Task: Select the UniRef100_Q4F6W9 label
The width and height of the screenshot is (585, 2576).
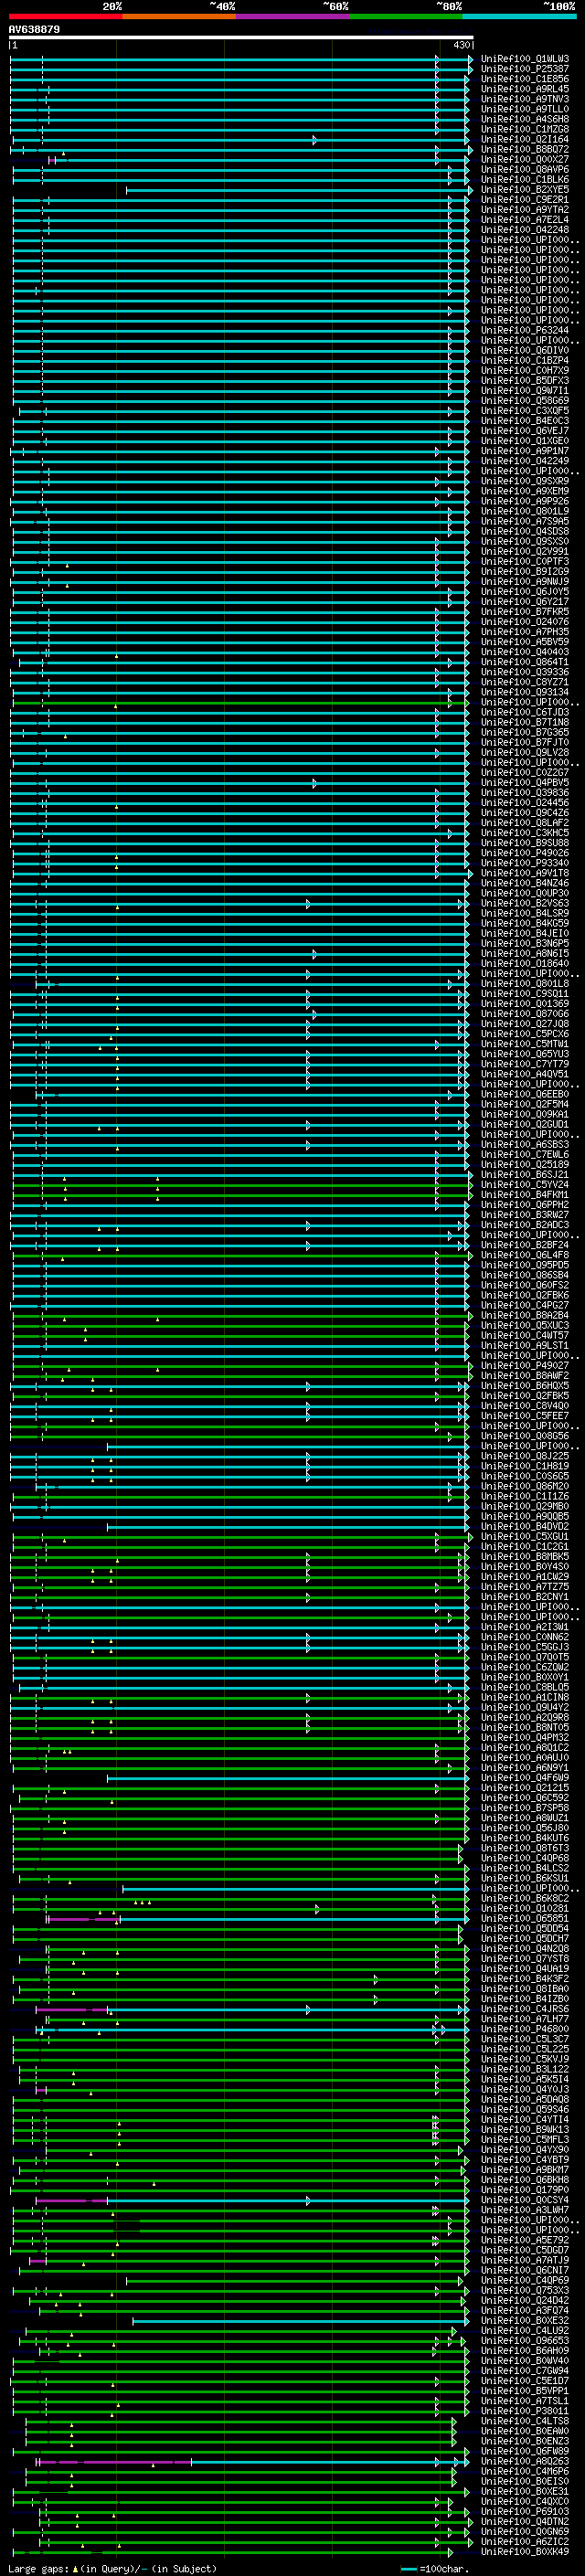Action: [x=525, y=1778]
